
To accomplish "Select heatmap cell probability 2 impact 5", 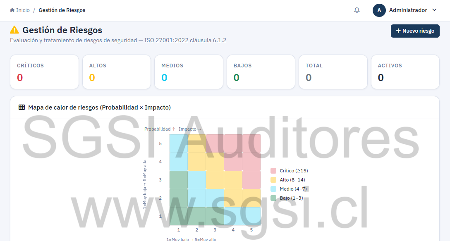I will [251, 198].
